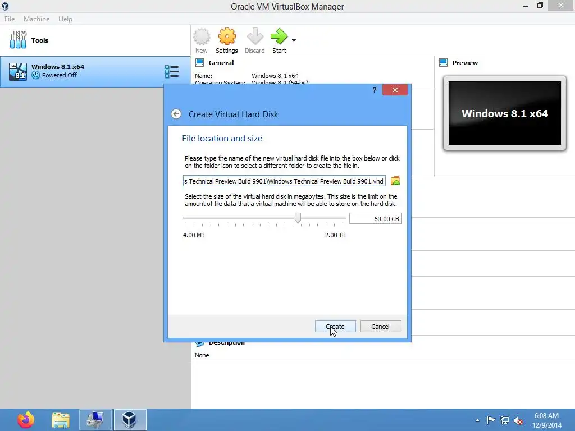Show hidden tray icons arrow
This screenshot has width=575, height=431.
(x=477, y=420)
